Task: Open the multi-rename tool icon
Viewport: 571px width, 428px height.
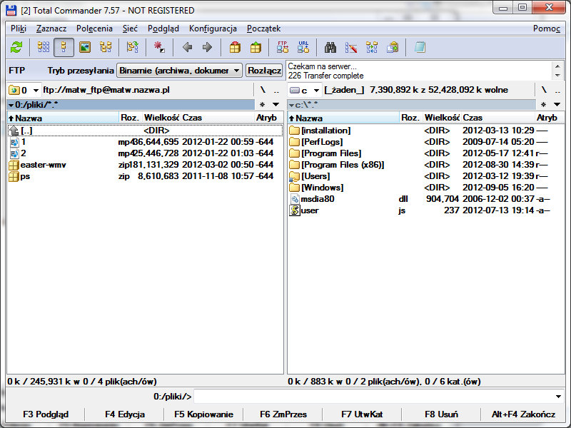Action: click(351, 47)
